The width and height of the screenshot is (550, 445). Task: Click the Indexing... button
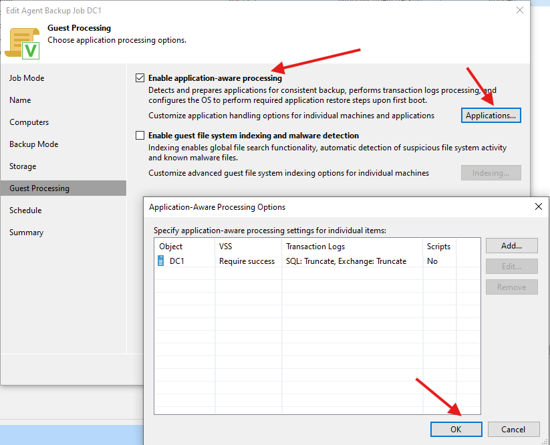(491, 173)
